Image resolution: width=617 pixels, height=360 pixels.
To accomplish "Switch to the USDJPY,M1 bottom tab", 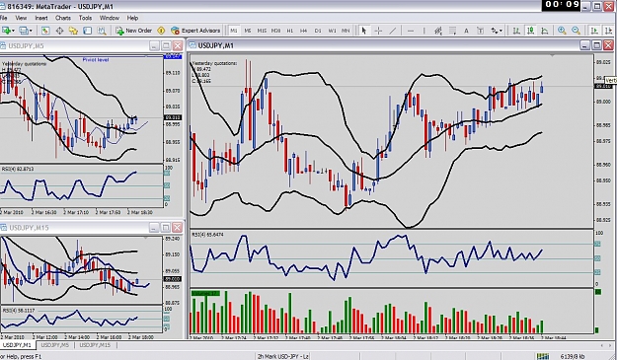I will coord(18,345).
